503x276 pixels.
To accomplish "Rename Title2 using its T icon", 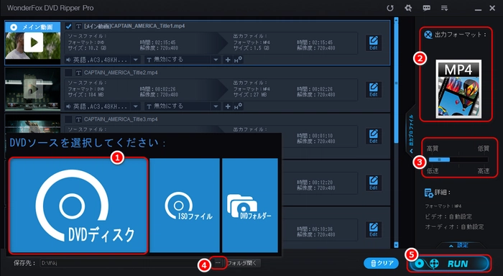I will [x=78, y=73].
